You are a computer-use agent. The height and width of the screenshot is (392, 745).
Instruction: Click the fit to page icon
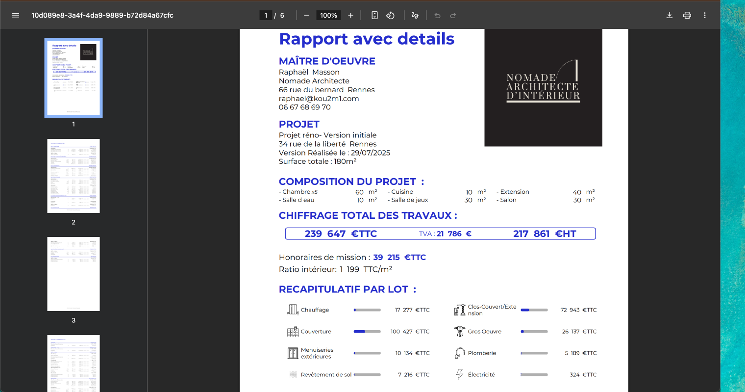pyautogui.click(x=374, y=15)
